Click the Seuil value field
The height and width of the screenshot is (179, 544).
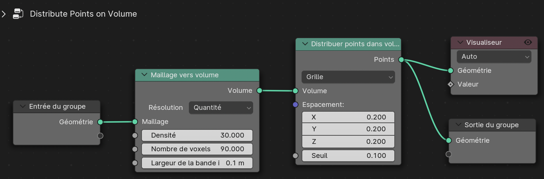pos(348,156)
